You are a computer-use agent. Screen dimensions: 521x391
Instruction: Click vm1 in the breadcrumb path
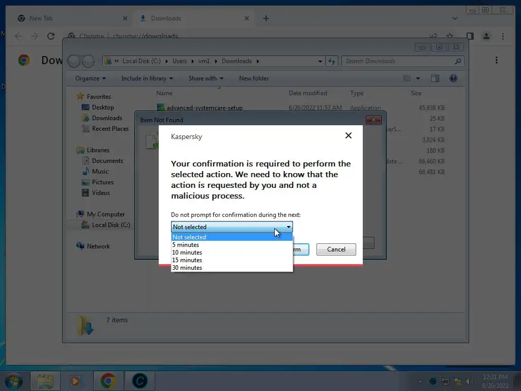tap(204, 61)
